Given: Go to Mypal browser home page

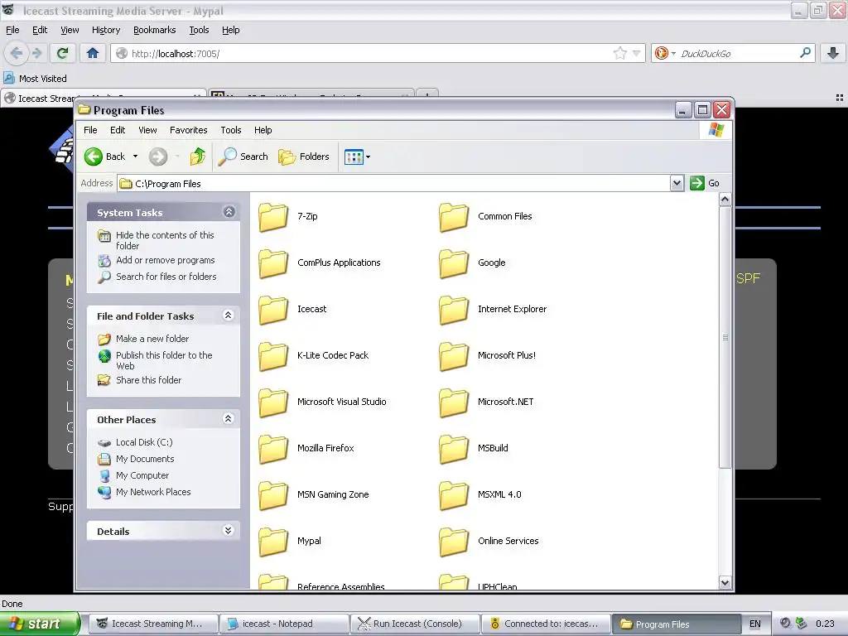Looking at the screenshot, I should point(93,53).
